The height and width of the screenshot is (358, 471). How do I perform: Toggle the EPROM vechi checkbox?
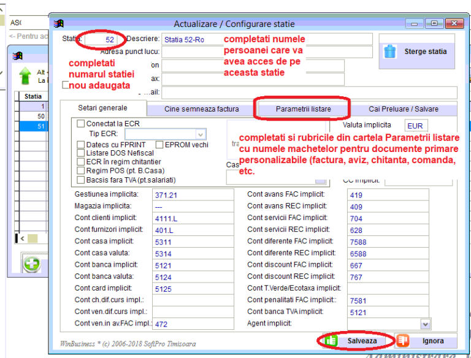click(159, 145)
